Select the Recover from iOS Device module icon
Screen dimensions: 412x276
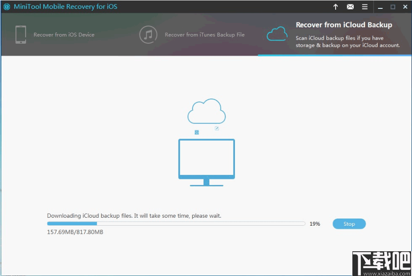[21, 34]
